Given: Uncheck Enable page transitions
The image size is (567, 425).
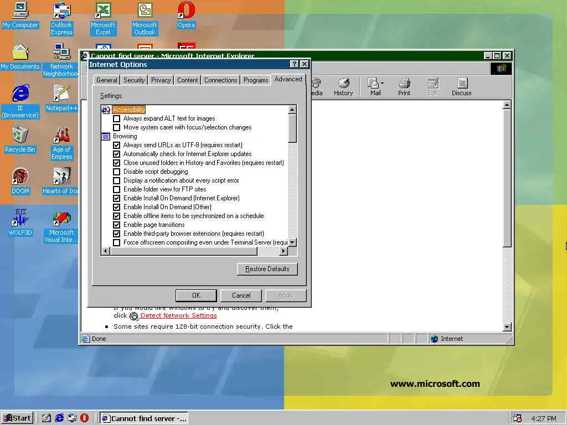Looking at the screenshot, I should [116, 225].
